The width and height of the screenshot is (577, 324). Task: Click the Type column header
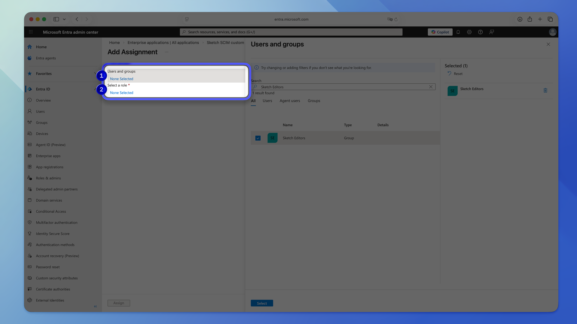pos(348,125)
